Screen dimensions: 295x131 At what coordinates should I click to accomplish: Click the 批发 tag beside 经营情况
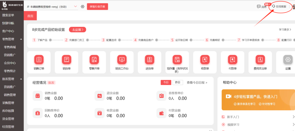[52, 83]
